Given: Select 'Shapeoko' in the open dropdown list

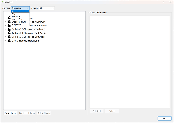Looking at the screenshot, I should (x=20, y=25).
